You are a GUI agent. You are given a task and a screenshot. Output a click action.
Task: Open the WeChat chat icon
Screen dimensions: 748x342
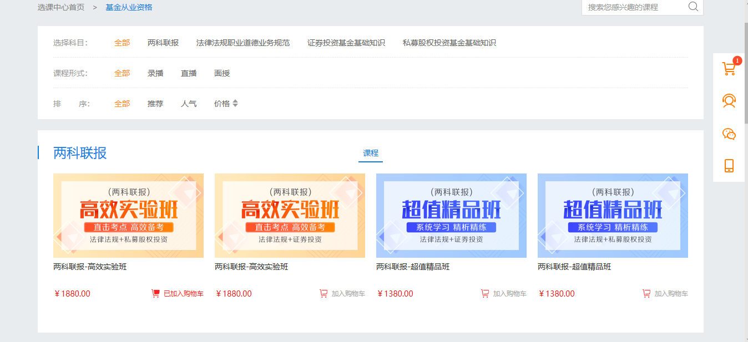tap(729, 134)
